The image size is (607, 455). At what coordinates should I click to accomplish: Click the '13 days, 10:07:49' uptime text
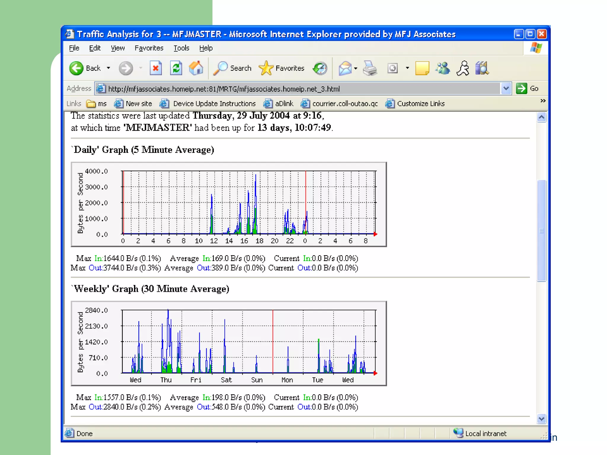click(294, 128)
